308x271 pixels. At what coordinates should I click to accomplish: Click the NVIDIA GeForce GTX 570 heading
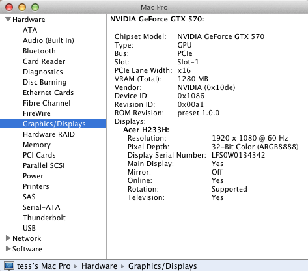[157, 19]
